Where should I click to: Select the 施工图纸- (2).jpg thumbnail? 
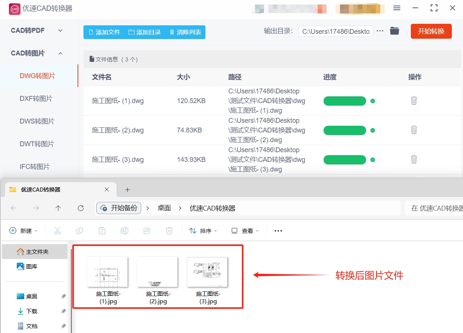(x=157, y=272)
